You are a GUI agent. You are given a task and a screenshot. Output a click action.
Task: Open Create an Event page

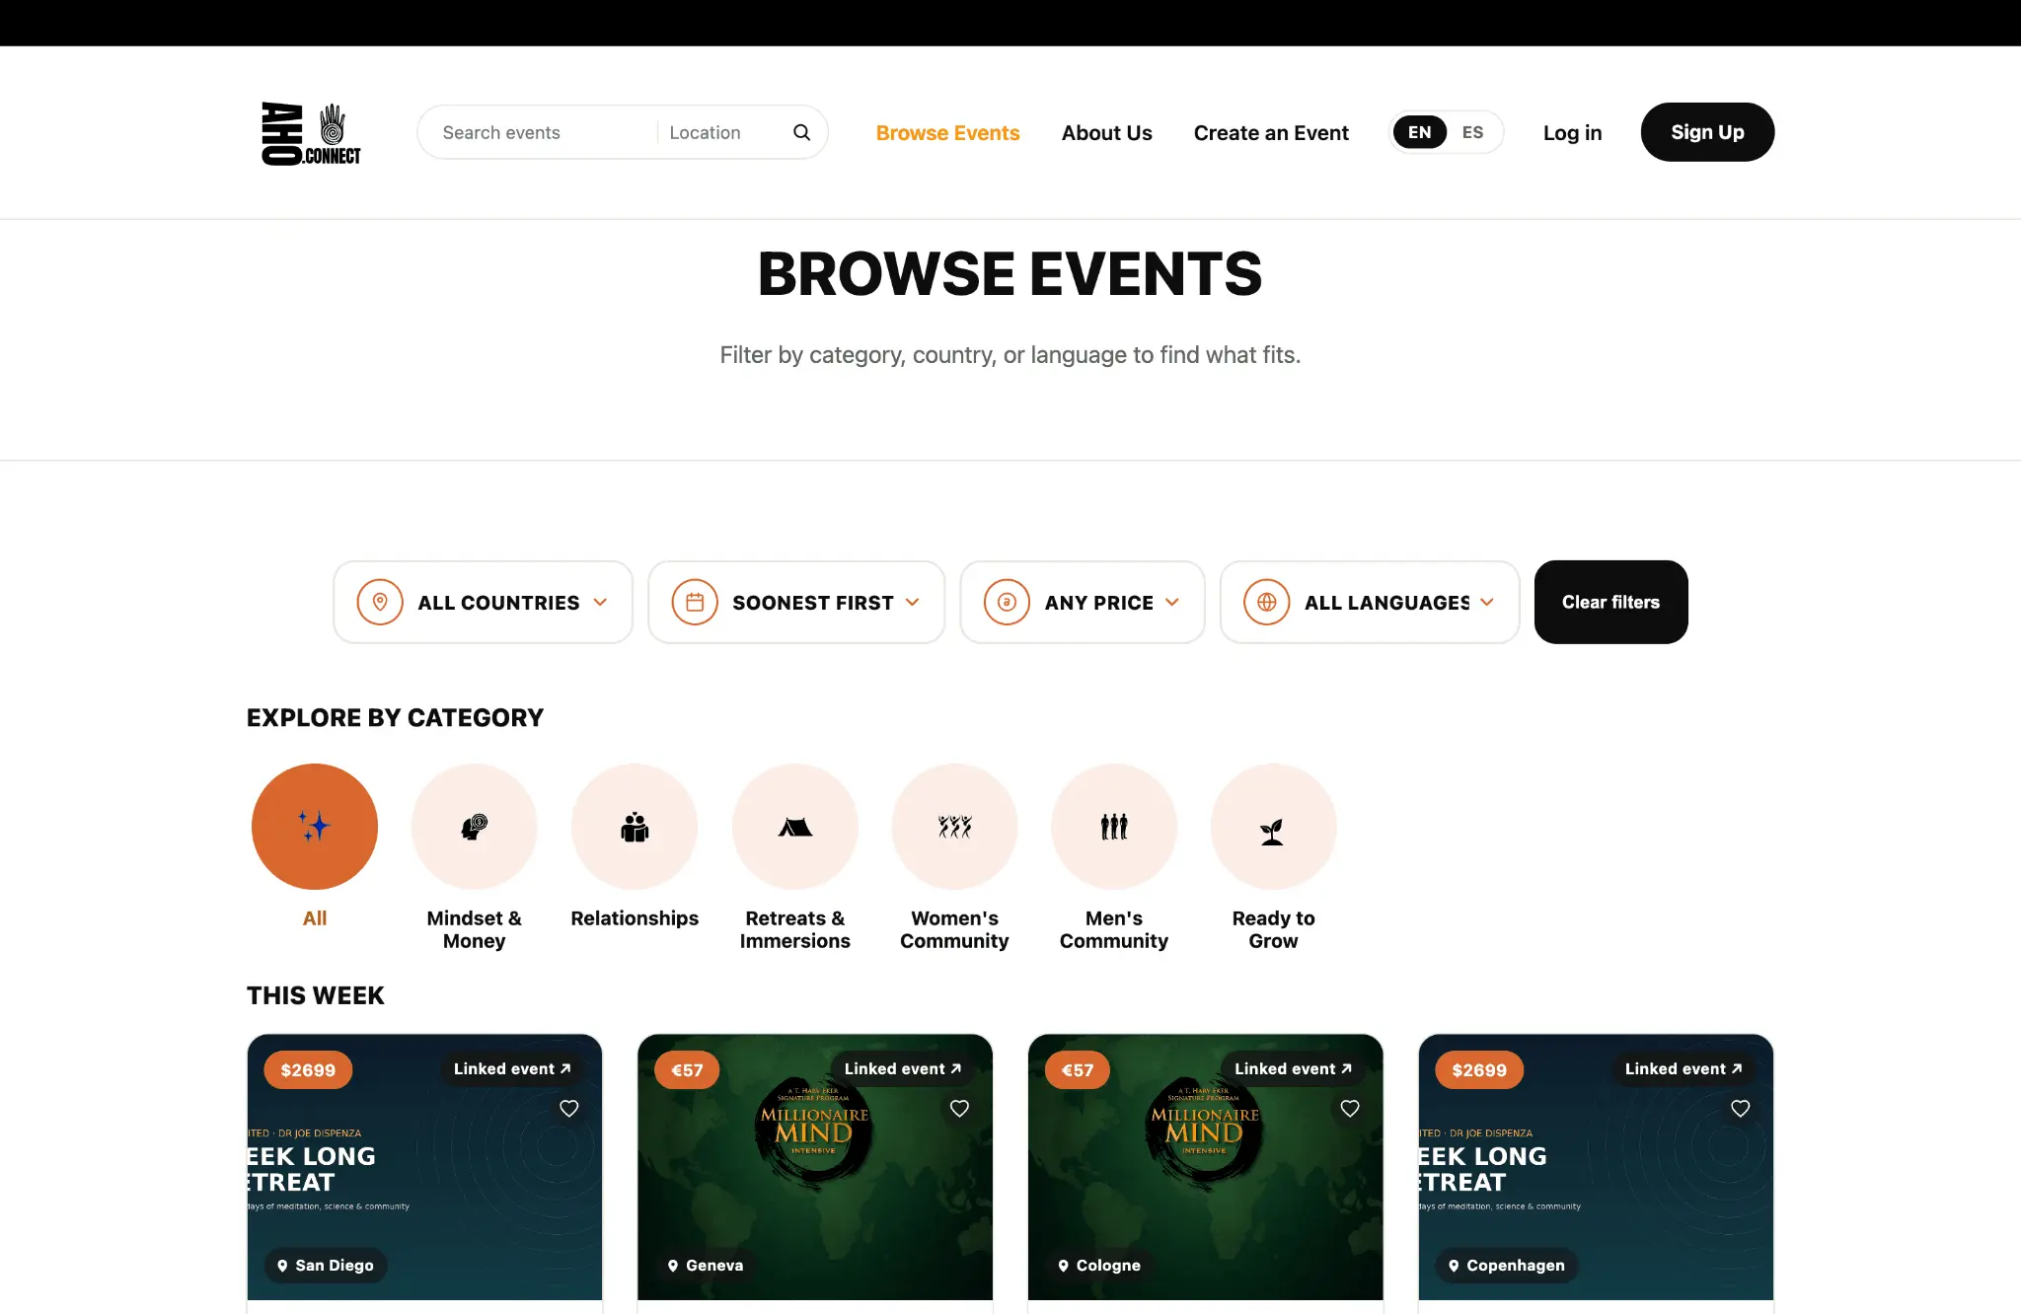[1271, 132]
